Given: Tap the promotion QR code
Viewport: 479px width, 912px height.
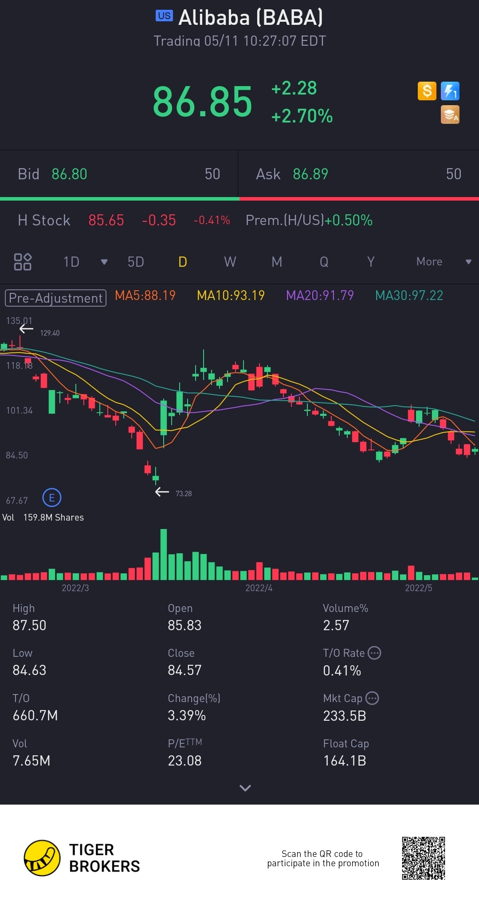Looking at the screenshot, I should pyautogui.click(x=424, y=858).
